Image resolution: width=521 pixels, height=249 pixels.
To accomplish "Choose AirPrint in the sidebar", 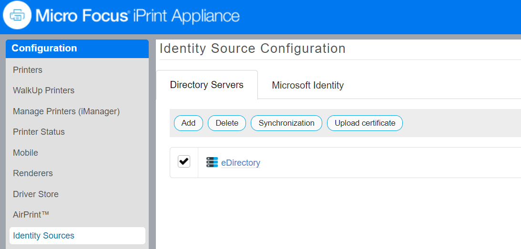I will [31, 215].
